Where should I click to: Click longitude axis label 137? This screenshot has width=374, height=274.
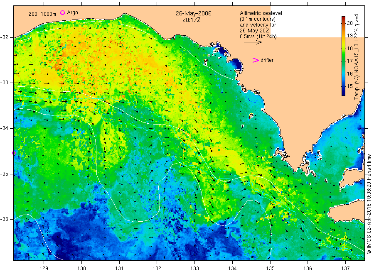point(345,269)
